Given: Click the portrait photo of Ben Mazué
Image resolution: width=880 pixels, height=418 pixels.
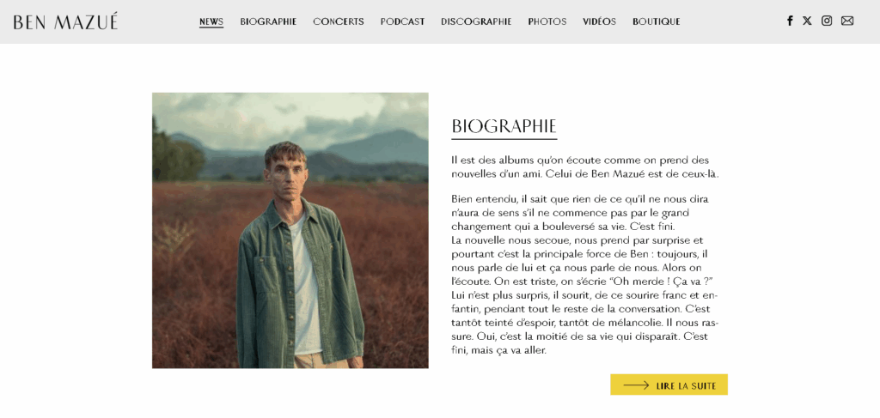Looking at the screenshot, I should tap(290, 230).
